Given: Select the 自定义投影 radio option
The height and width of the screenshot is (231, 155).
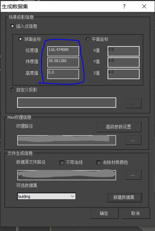Looking at the screenshot, I should (12, 90).
